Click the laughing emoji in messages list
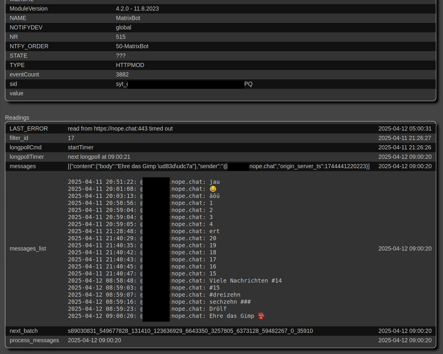443x354 pixels. tap(213, 189)
